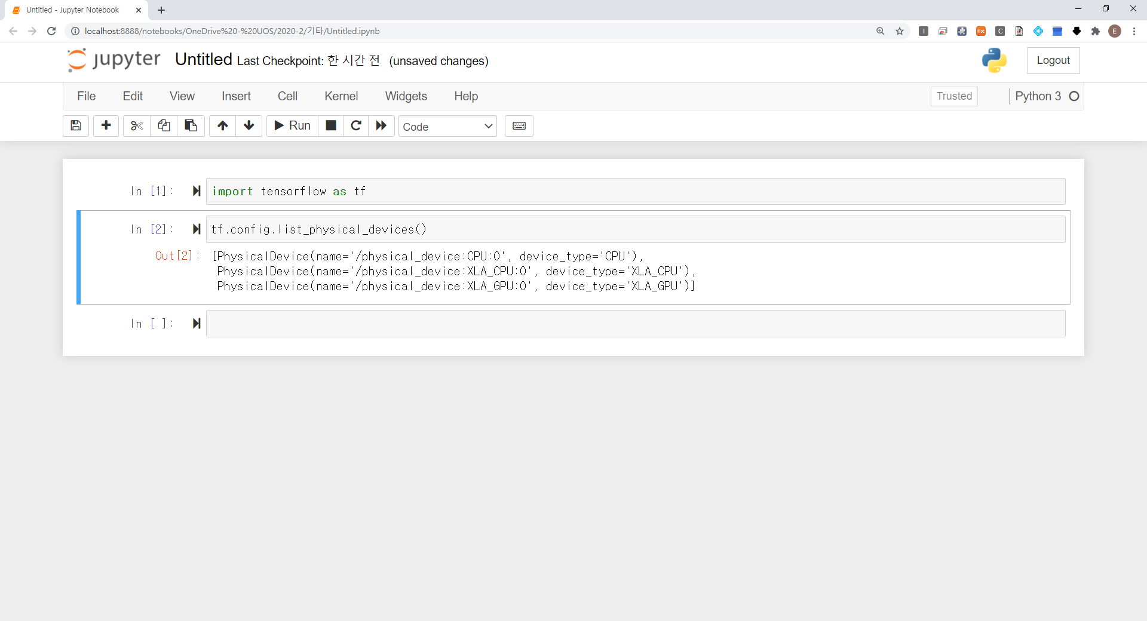
Task: Open the Insert menu
Action: click(236, 96)
